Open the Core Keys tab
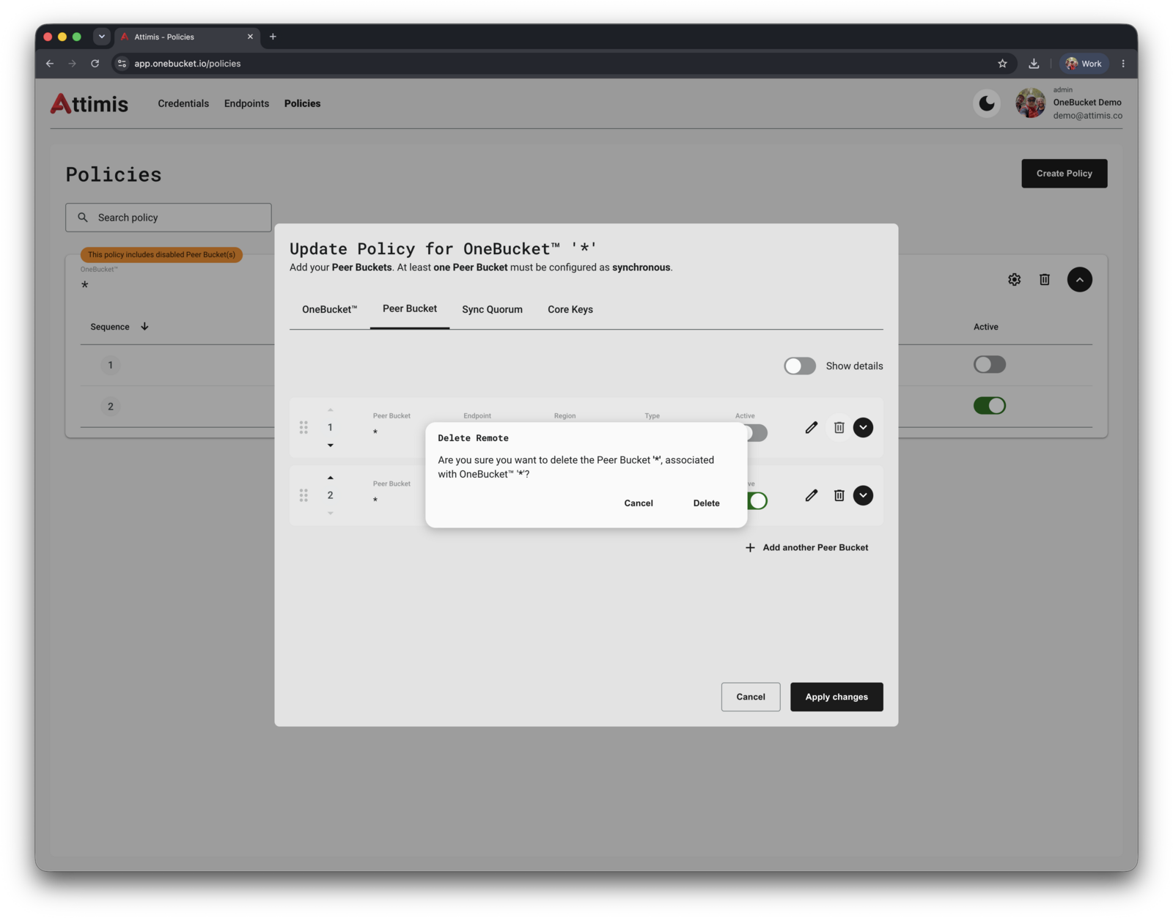The image size is (1173, 918). pos(570,309)
